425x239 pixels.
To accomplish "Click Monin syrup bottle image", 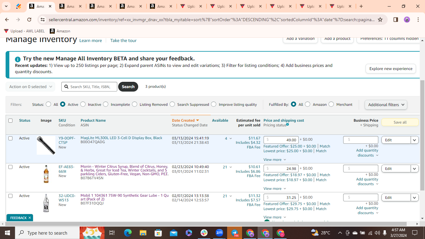I will (x=46, y=174).
